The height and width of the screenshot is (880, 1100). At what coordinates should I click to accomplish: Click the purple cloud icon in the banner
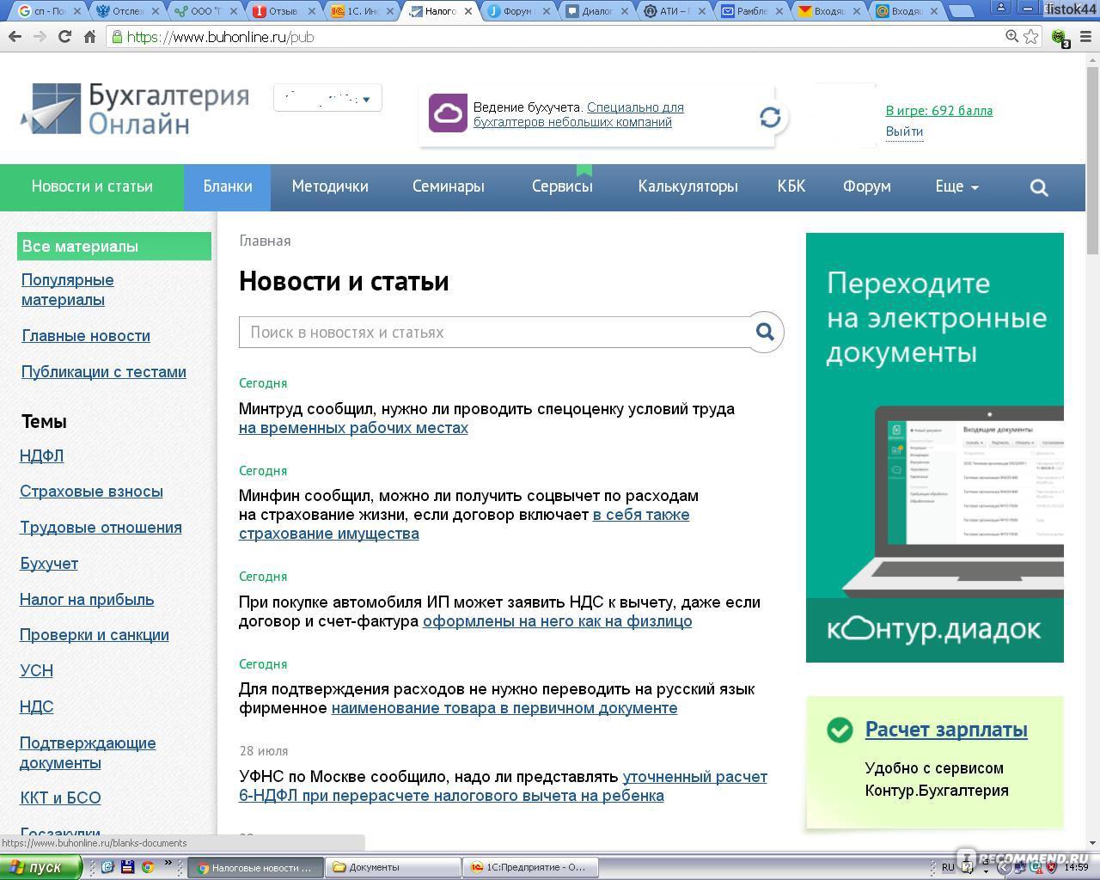point(448,113)
